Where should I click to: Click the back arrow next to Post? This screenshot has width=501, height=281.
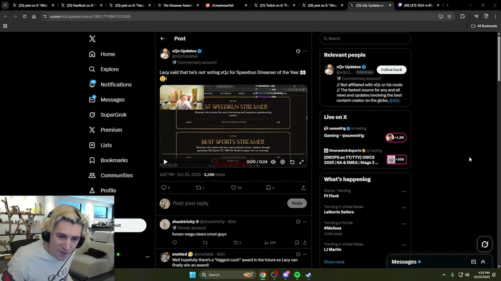click(x=162, y=39)
